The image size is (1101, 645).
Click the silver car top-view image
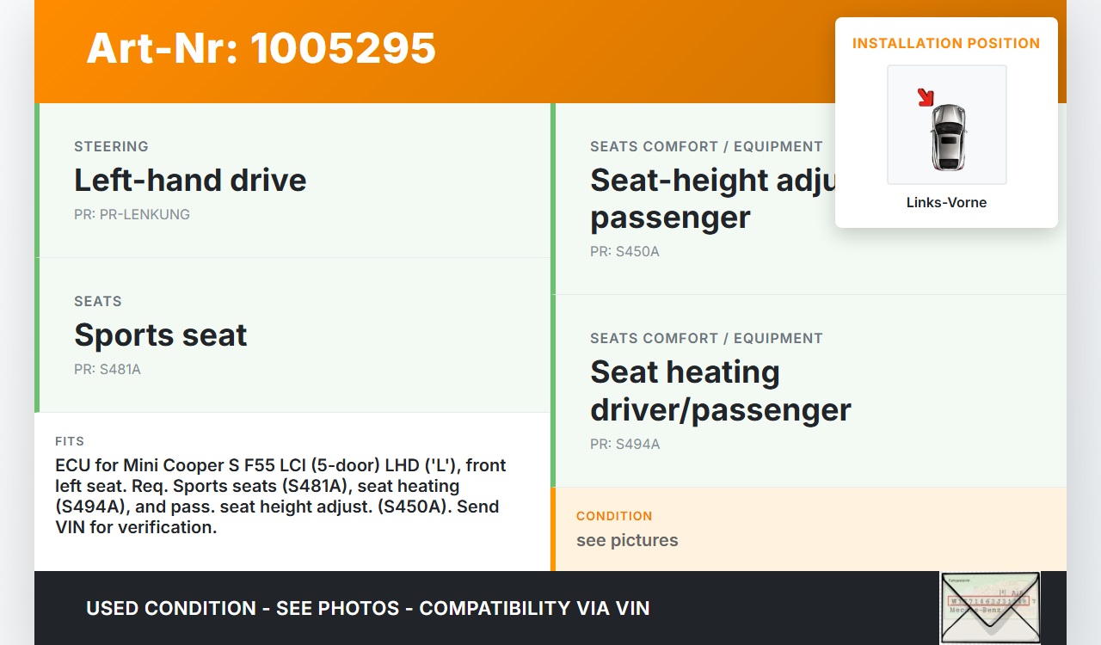(948, 137)
